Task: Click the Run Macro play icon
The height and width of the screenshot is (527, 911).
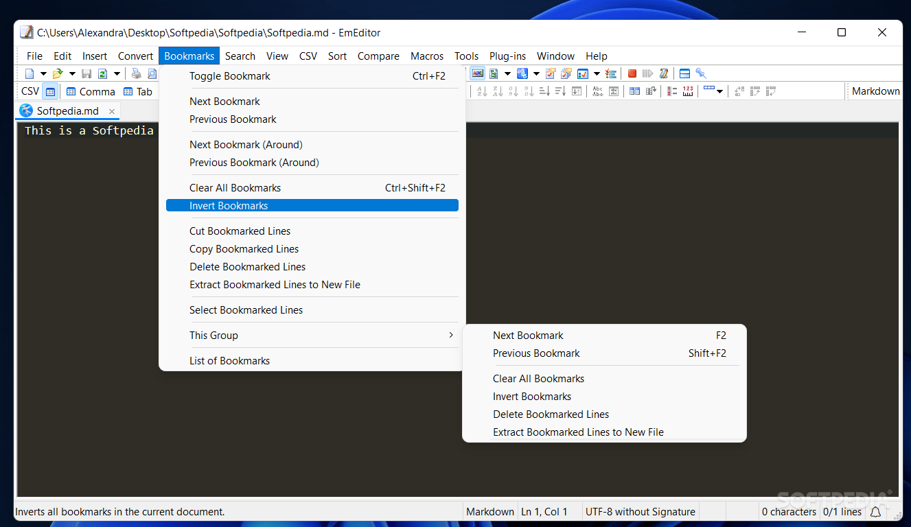Action: [647, 73]
